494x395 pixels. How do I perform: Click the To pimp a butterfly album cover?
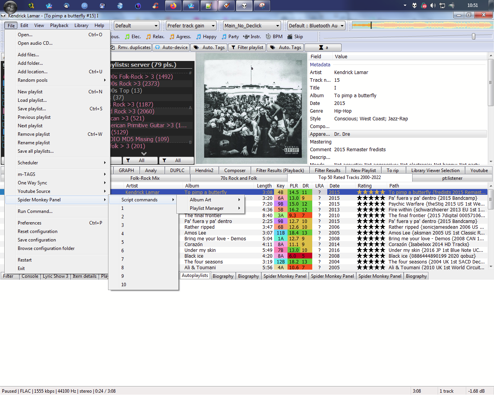(252, 108)
